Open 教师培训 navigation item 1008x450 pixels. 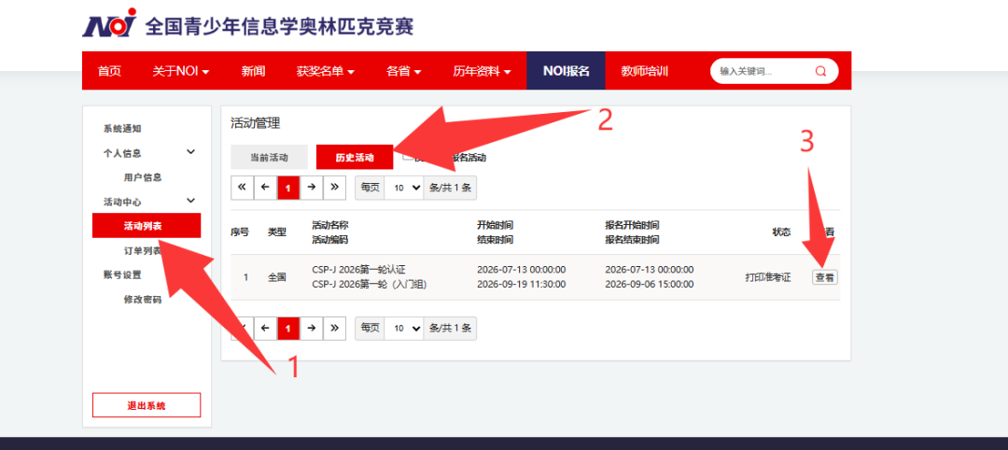tap(644, 71)
